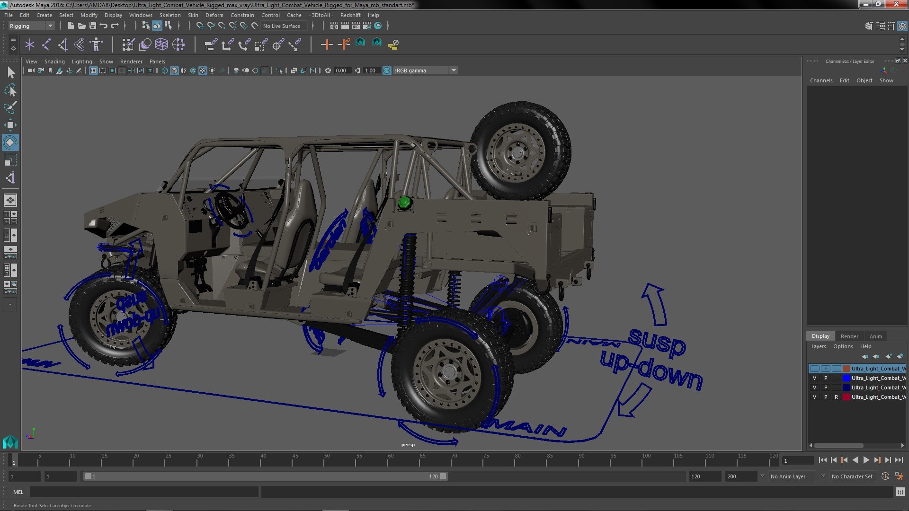
Task: Click the Create Joints shelf icon
Action: click(46, 44)
